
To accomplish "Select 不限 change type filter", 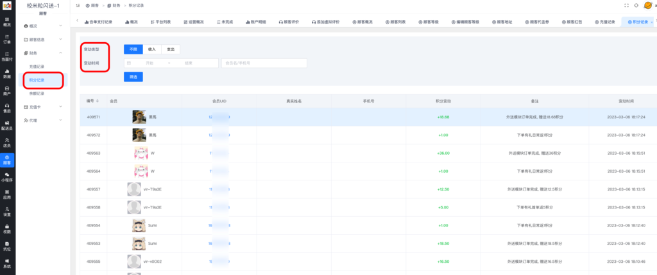I will click(x=133, y=49).
